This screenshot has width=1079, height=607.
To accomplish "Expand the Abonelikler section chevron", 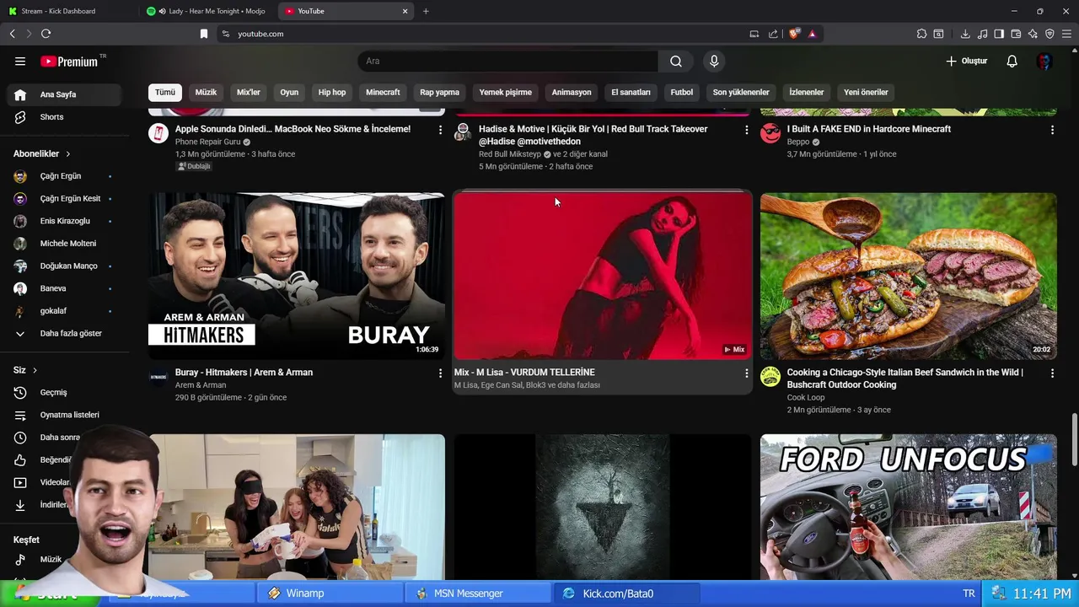I will pyautogui.click(x=67, y=154).
